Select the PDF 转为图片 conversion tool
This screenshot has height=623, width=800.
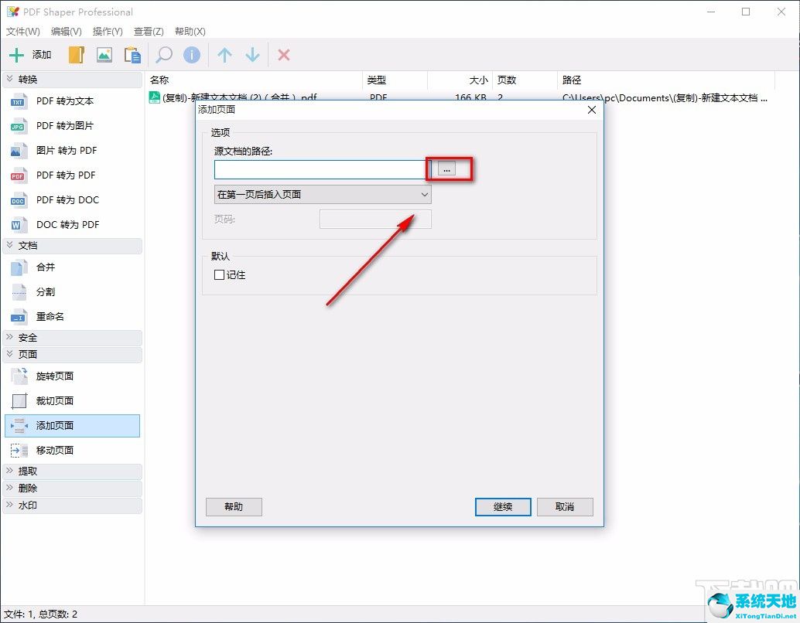[x=48, y=125]
